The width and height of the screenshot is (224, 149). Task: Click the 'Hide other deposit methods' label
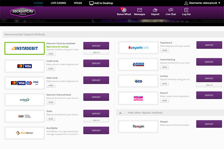[x=145, y=113]
